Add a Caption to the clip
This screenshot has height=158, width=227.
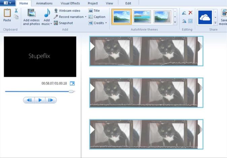point(97,17)
